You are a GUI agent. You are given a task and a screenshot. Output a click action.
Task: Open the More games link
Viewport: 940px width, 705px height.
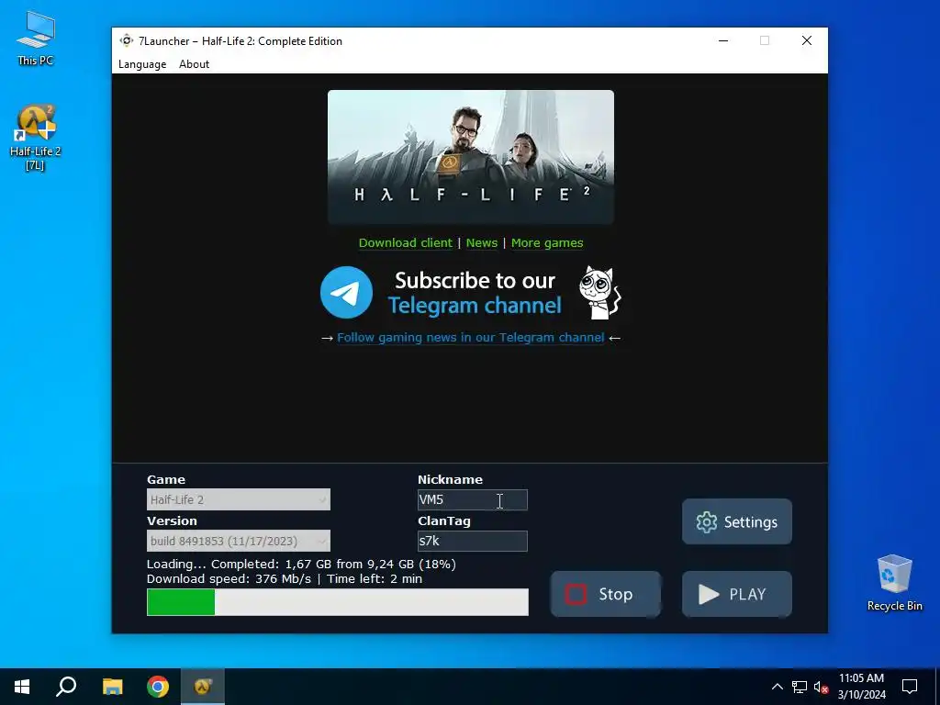coord(547,242)
